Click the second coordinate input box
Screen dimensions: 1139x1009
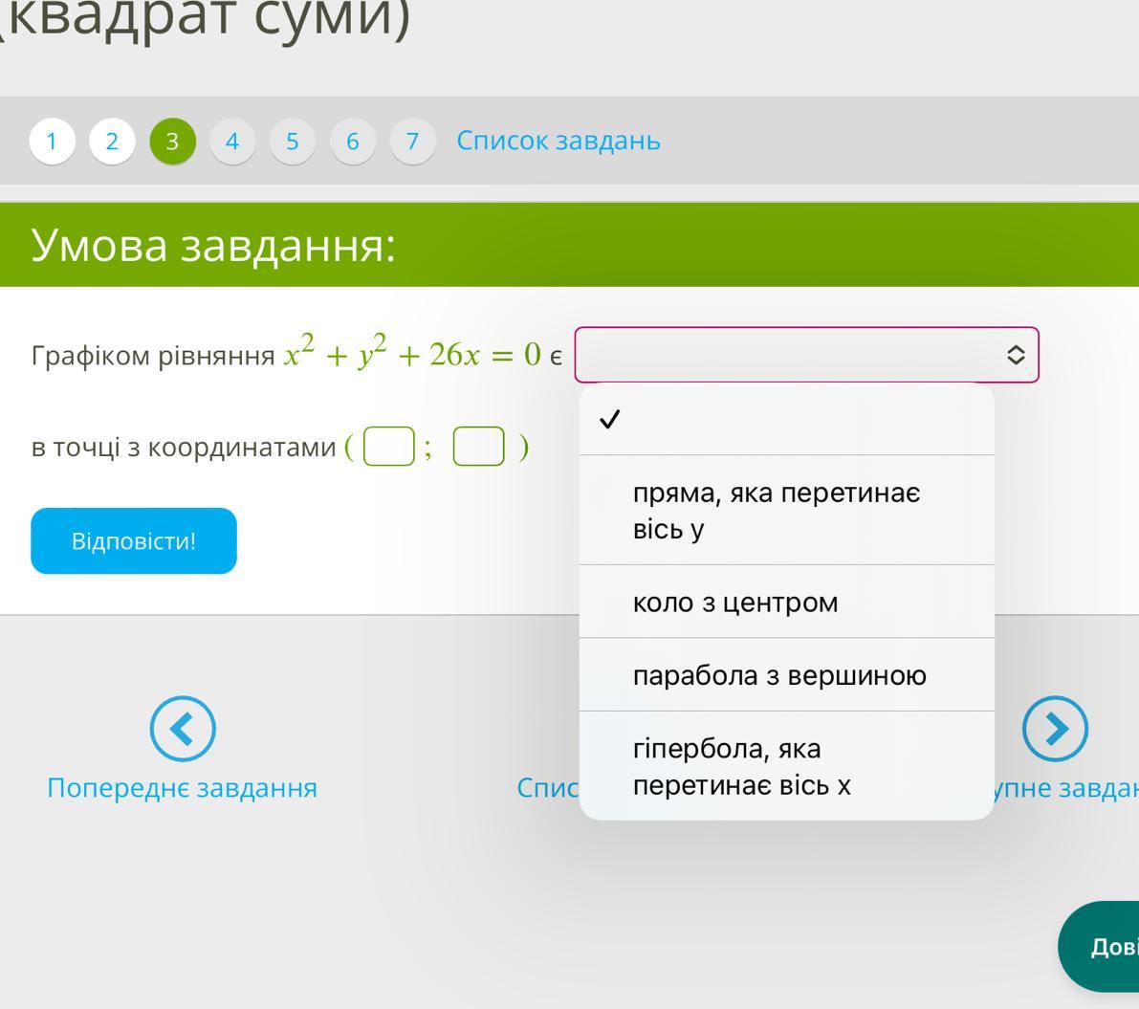478,447
